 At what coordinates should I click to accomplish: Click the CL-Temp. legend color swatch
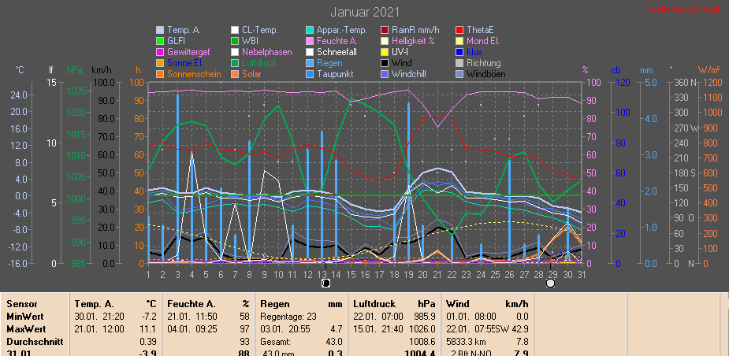coord(235,30)
